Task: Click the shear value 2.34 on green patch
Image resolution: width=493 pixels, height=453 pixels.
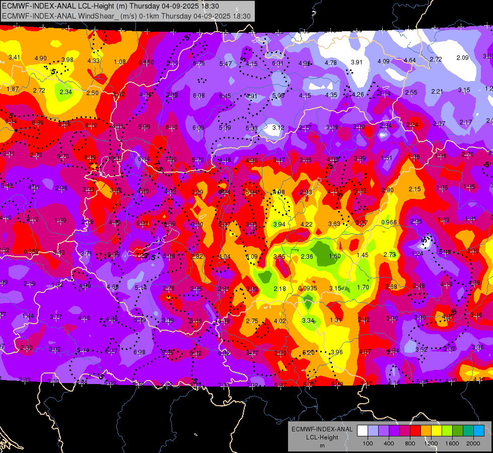Action: (65, 92)
